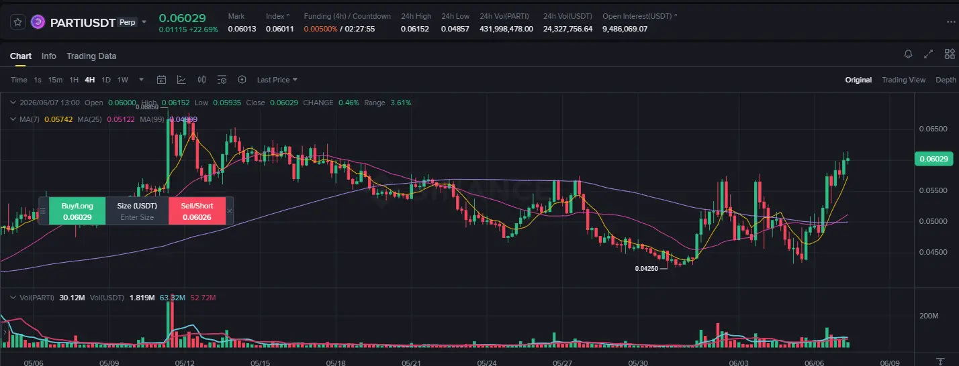
Task: Select the 1D interval
Action: tap(105, 80)
